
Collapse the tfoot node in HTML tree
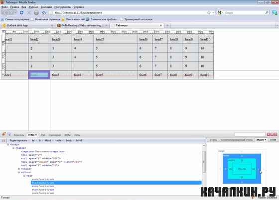pyautogui.click(x=19, y=172)
